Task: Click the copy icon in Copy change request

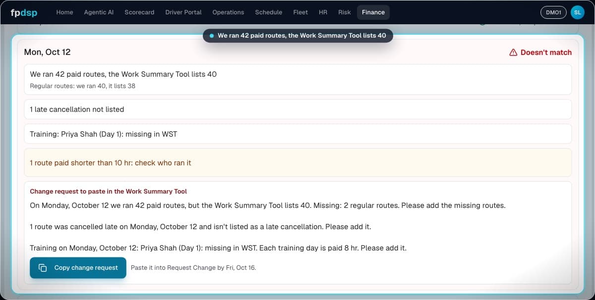Action: pyautogui.click(x=43, y=268)
